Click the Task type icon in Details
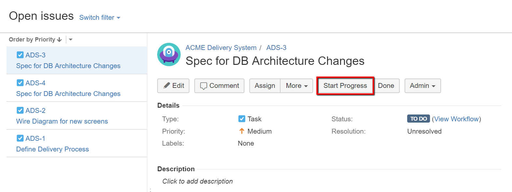The width and height of the screenshot is (512, 192). pos(242,119)
